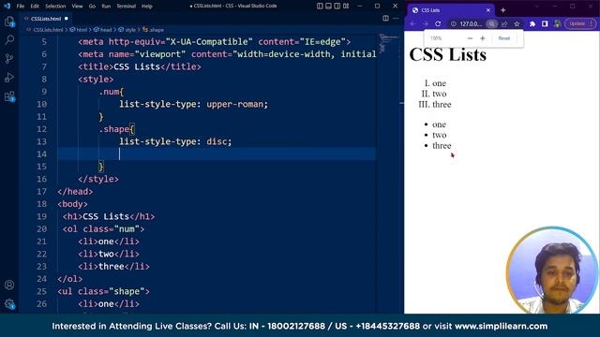Bookmark this page with the star icon
The width and height of the screenshot is (600, 337).
[x=517, y=23]
